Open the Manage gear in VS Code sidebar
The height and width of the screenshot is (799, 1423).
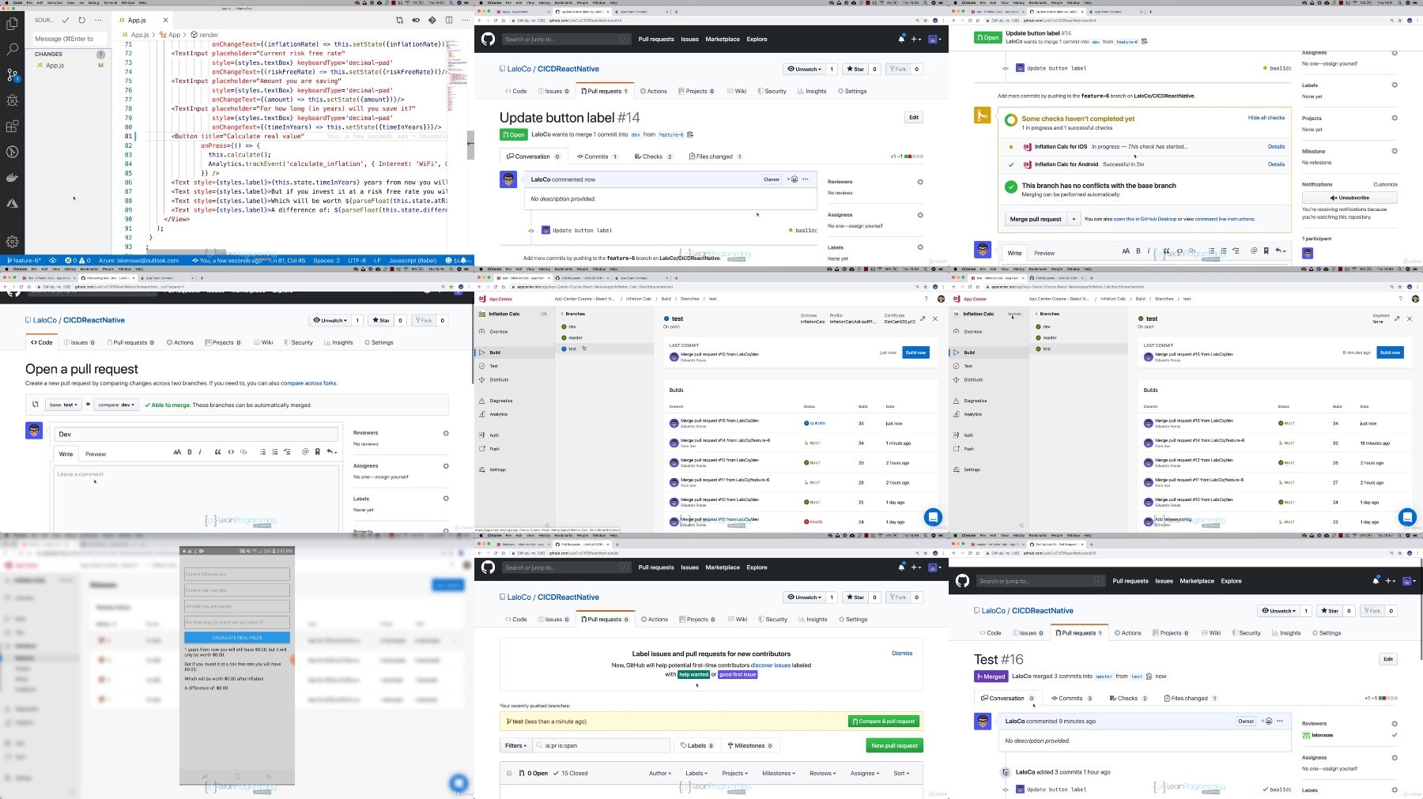[x=12, y=242]
